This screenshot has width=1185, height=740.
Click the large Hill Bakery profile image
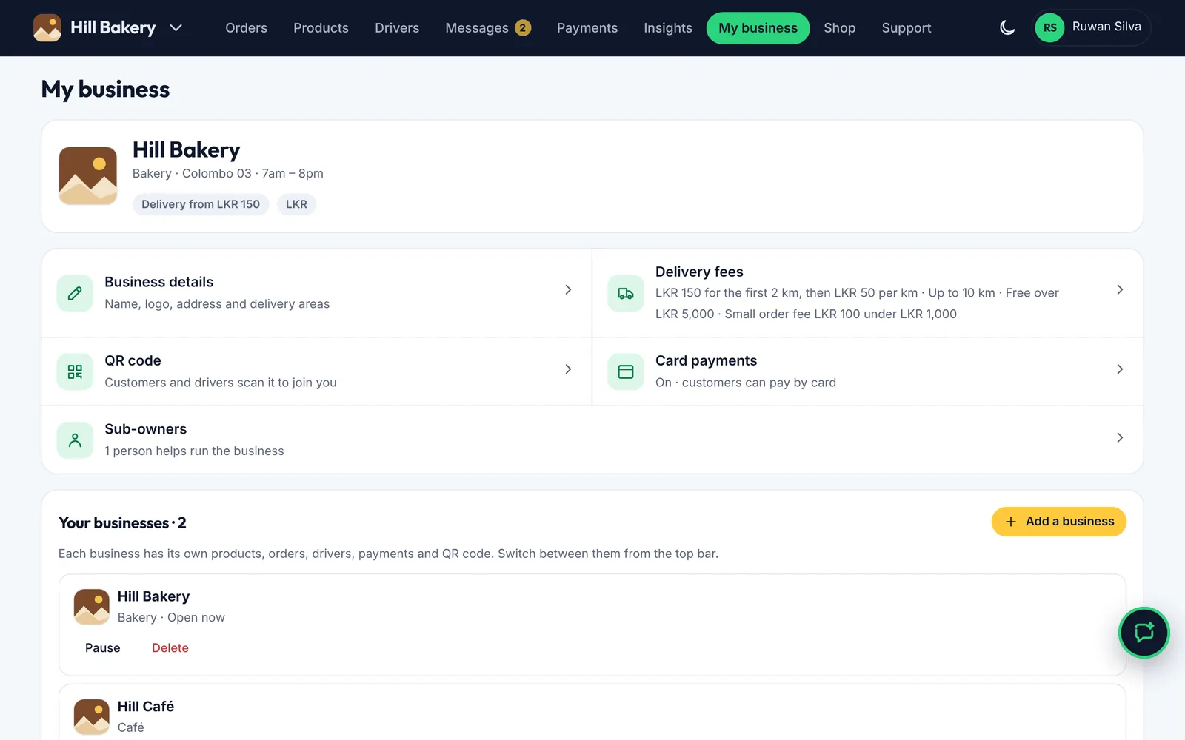(88, 176)
